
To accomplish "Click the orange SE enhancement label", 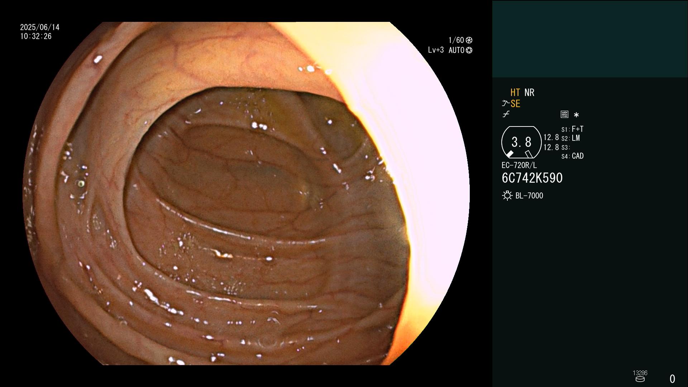I will pos(515,104).
